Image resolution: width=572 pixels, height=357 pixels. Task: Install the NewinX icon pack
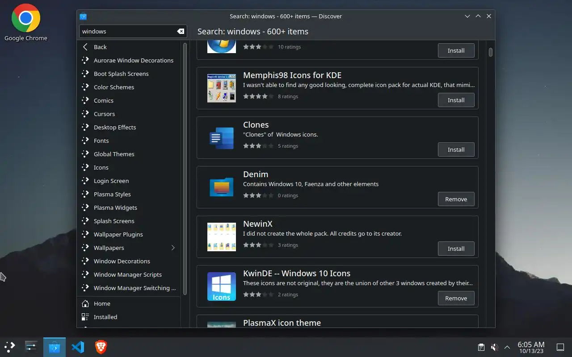(456, 249)
